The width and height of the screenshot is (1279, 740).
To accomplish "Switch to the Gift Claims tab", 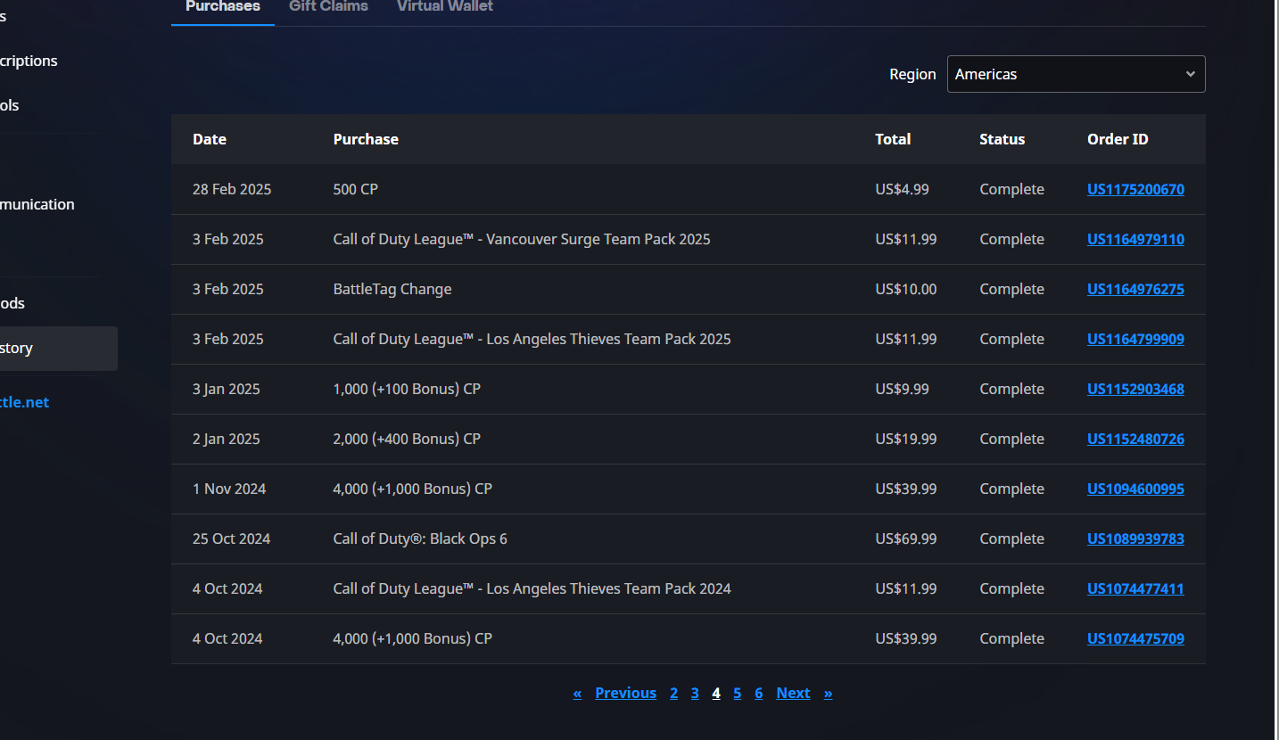I will click(328, 7).
